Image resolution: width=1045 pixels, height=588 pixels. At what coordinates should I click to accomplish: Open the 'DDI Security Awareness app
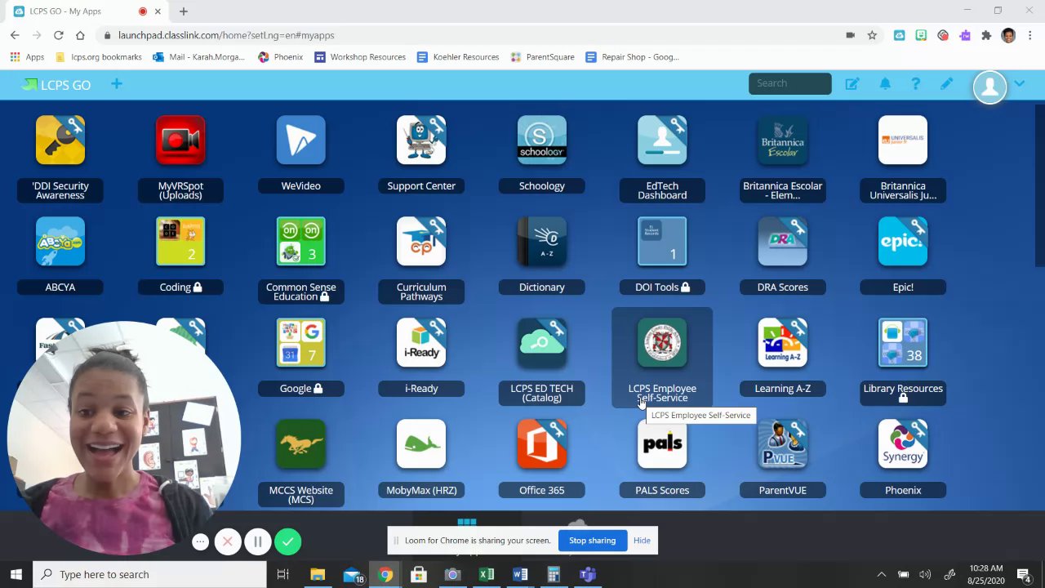click(60, 140)
